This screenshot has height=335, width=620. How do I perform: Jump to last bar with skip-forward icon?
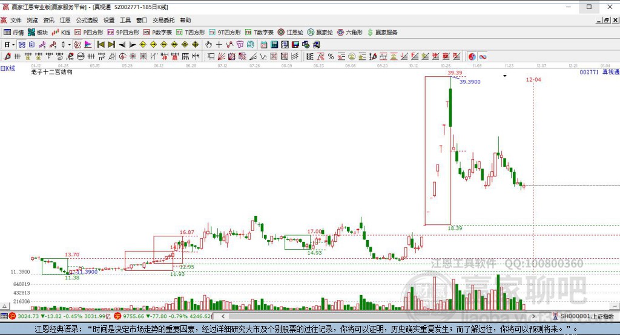[111, 45]
